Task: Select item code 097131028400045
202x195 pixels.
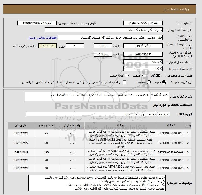Action: point(170,133)
